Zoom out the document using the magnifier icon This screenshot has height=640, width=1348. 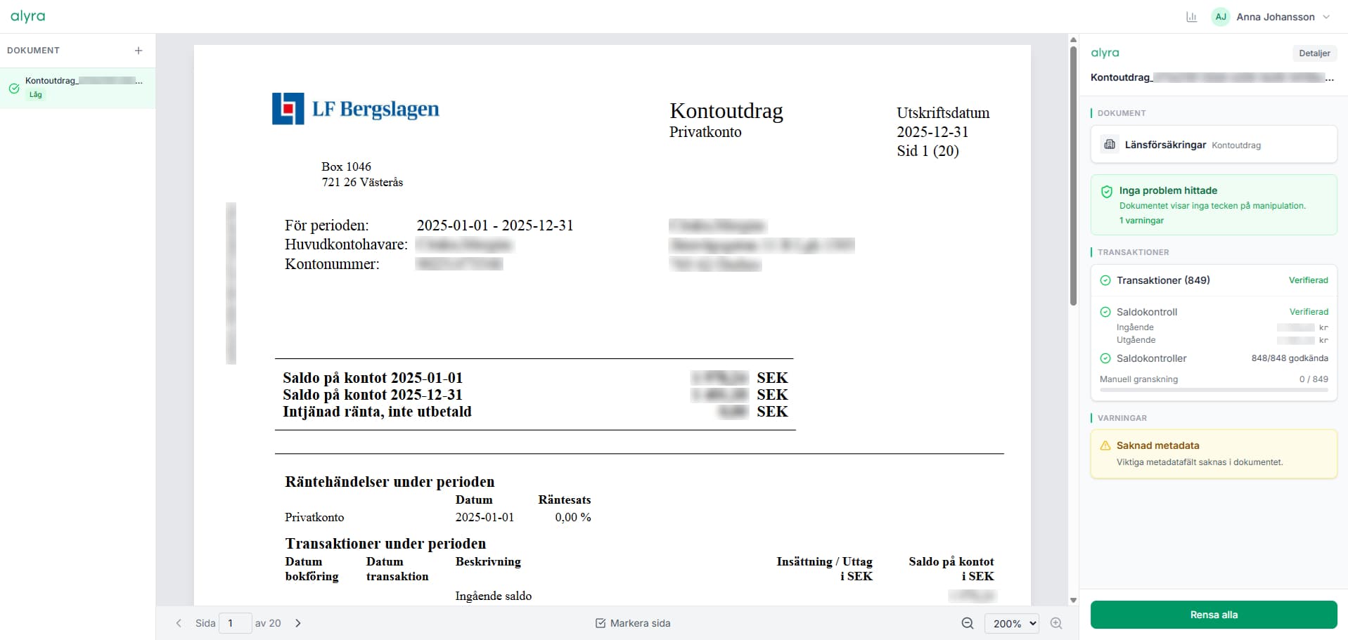pyautogui.click(x=967, y=623)
